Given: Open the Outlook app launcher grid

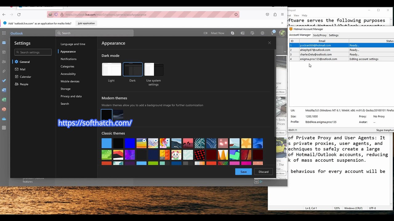Looking at the screenshot, I should point(4,33).
